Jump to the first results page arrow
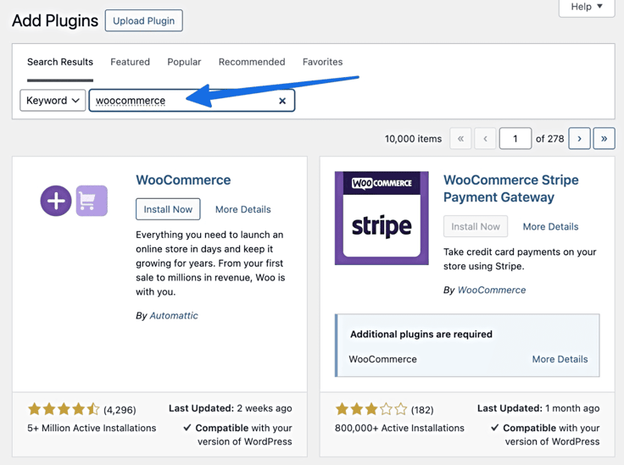This screenshot has height=465, width=624. 461,139
